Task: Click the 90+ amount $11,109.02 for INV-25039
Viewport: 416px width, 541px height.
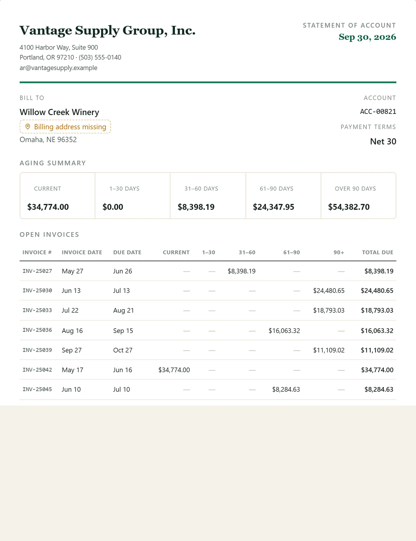Action: [x=329, y=350]
